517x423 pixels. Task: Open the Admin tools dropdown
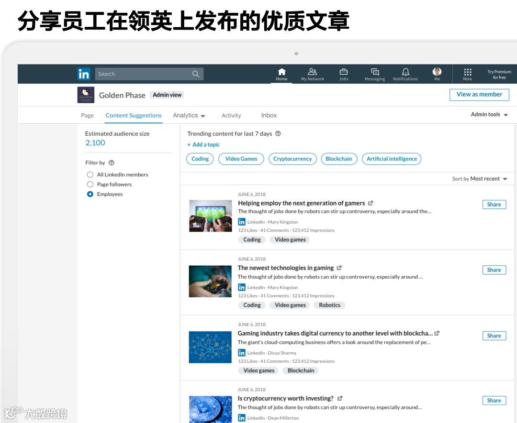click(x=489, y=114)
